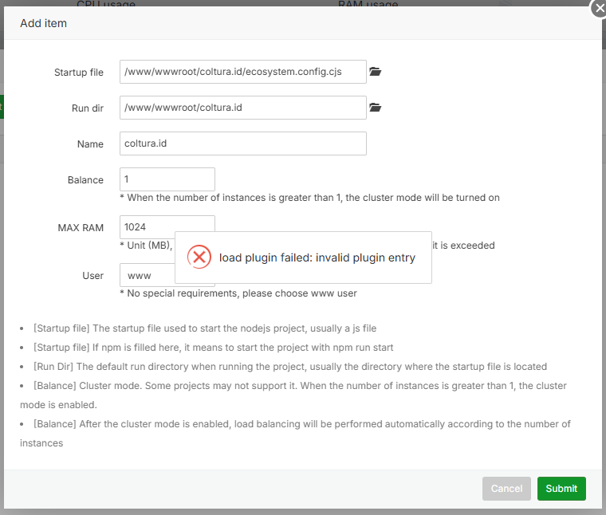Click the MAX RAM label
The image size is (606, 515).
pos(81,228)
